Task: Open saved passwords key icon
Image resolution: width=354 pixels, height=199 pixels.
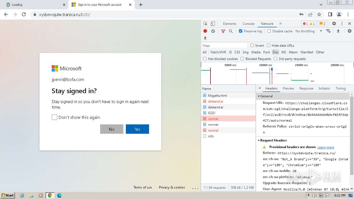Action: pos(301,14)
